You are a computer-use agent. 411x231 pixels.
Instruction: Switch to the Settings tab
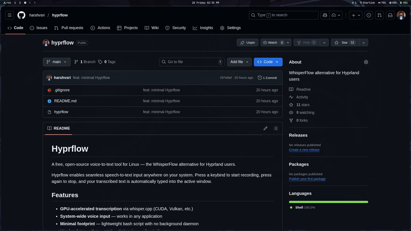[230, 28]
